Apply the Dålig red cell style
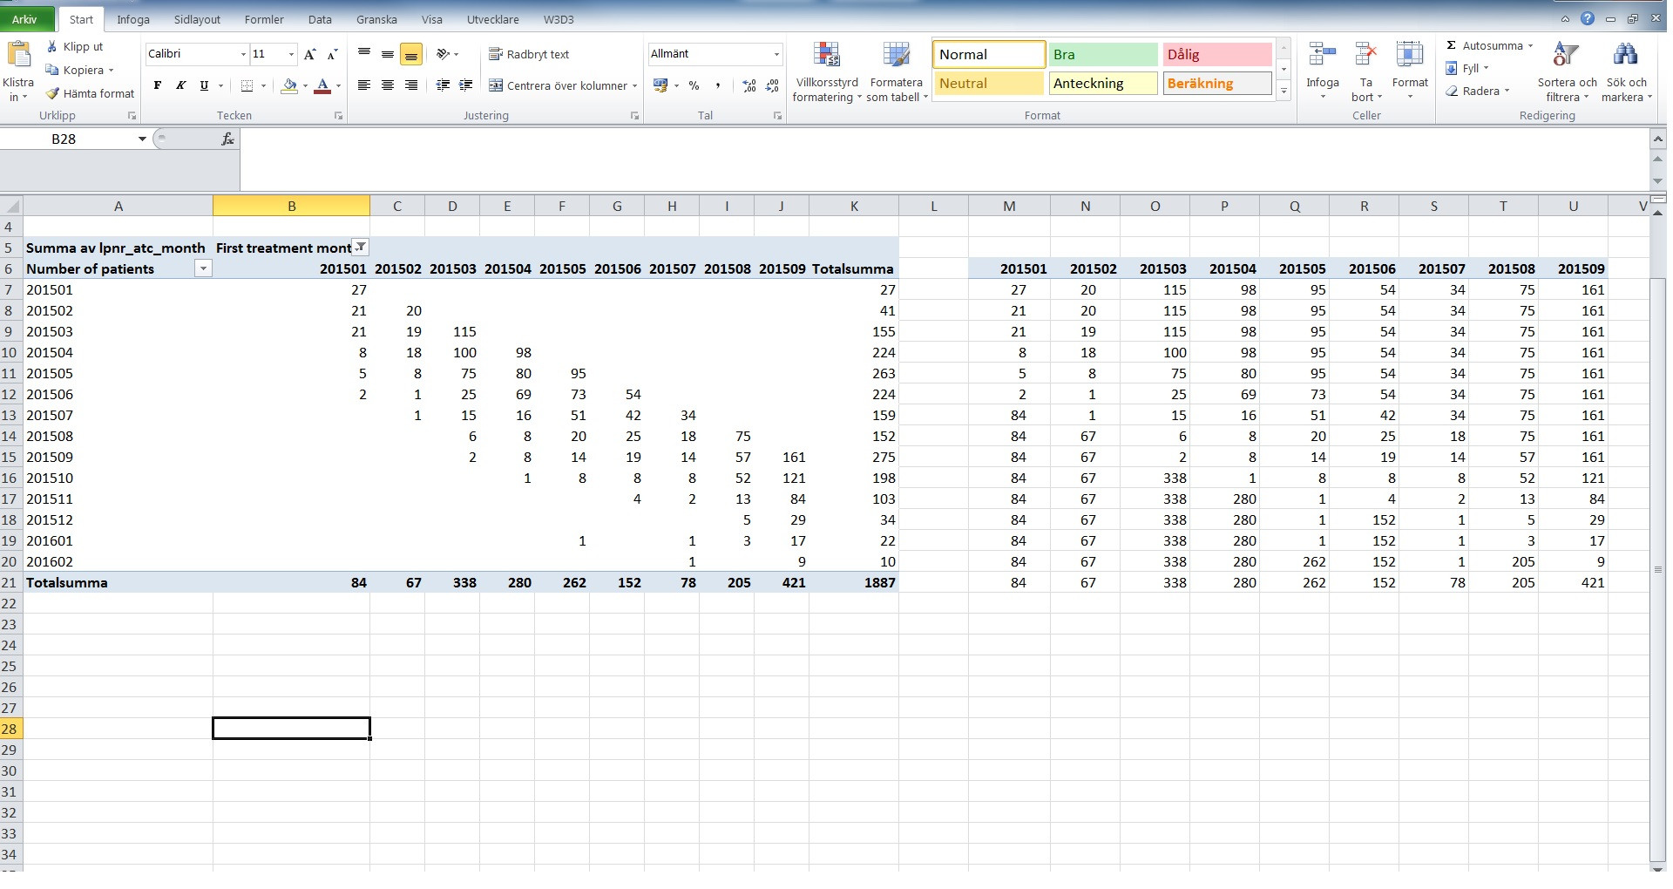 [1216, 54]
